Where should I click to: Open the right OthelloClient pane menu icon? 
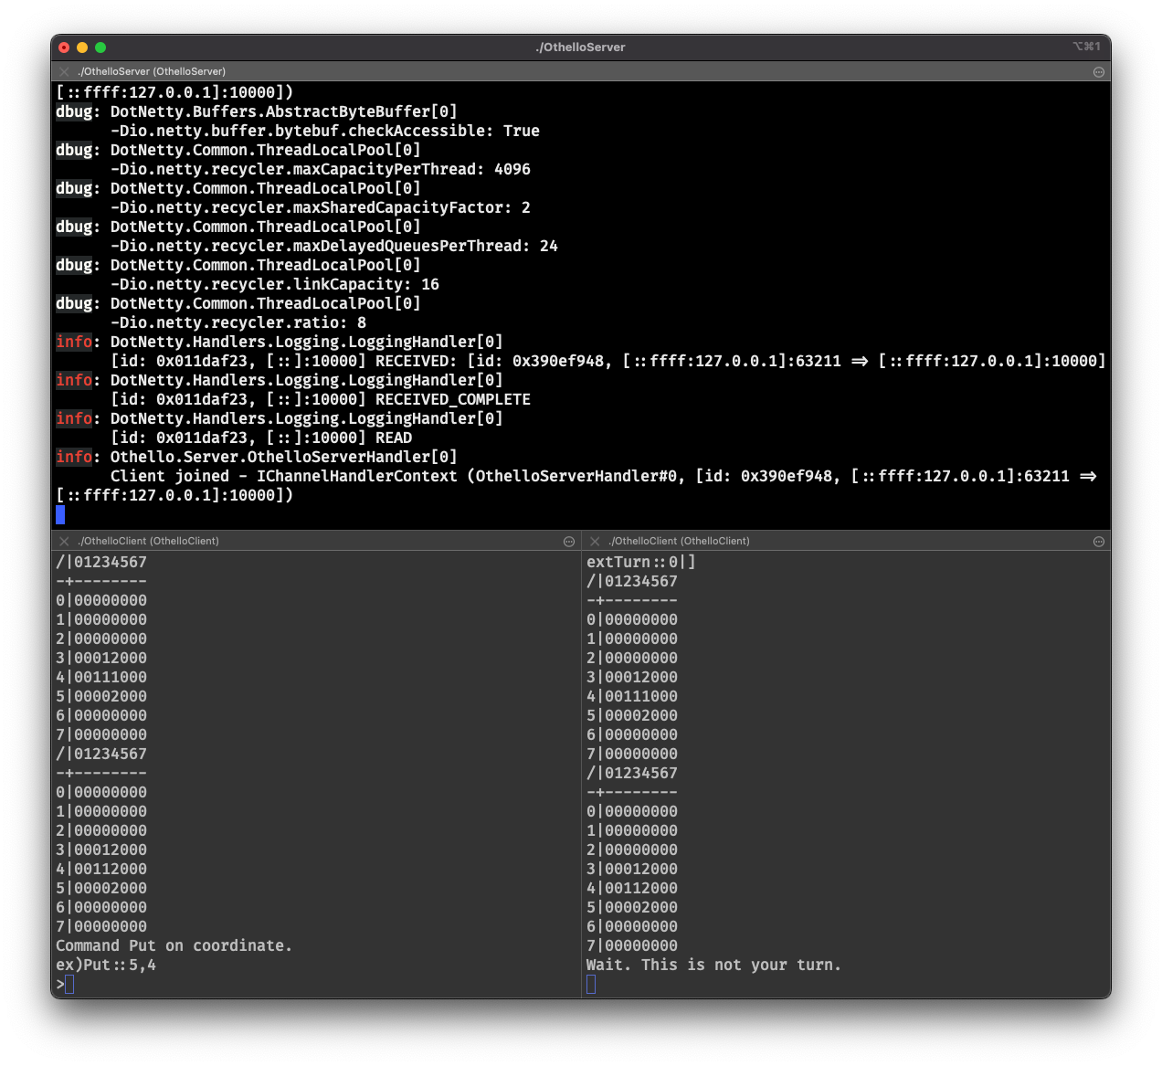pos(1099,542)
